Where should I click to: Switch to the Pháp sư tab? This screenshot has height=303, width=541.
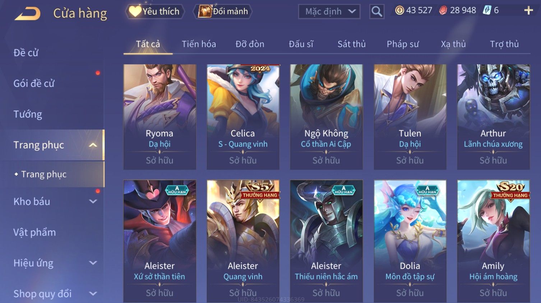coord(403,44)
